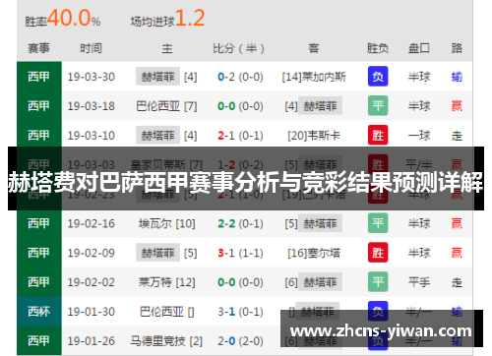Click the 赛事 column header
This screenshot has width=492, height=356.
[x=38, y=48]
